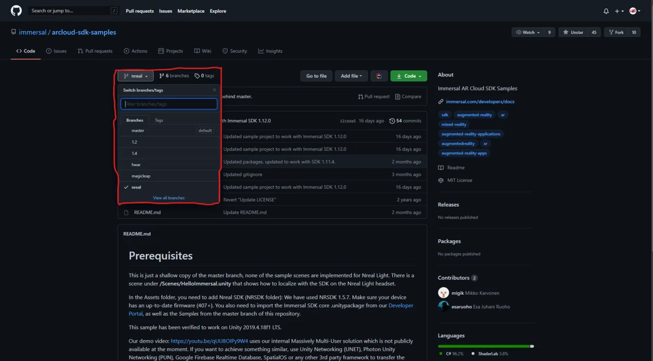Viewport: 653px width, 361px height.
Task: Select the Security repository tab
Action: point(235,51)
